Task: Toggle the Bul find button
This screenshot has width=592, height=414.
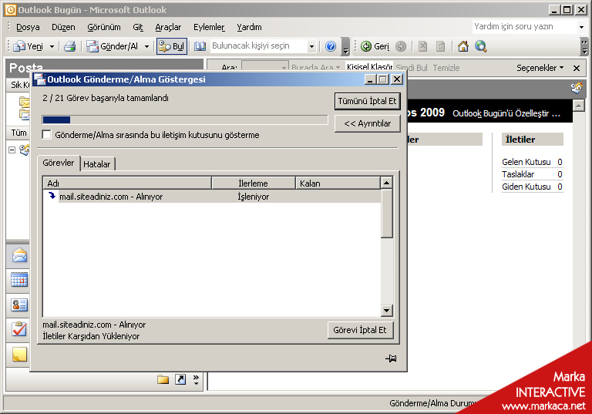Action: point(172,46)
